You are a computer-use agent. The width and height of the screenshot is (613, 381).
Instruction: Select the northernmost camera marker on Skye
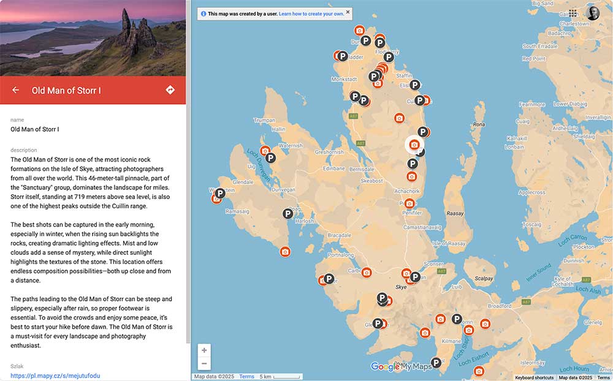tap(359, 31)
